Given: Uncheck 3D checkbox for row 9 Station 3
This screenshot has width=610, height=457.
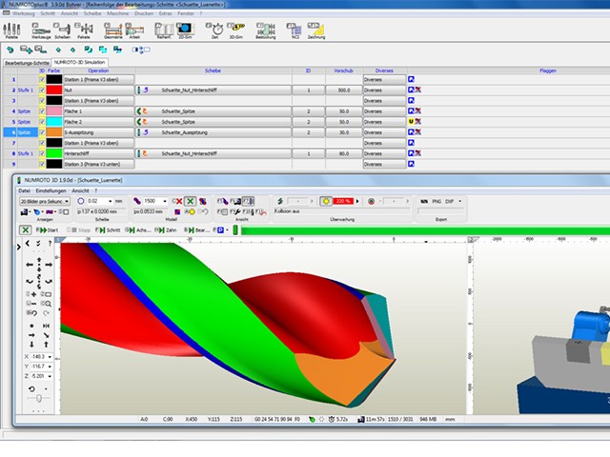Looking at the screenshot, I should (42, 164).
